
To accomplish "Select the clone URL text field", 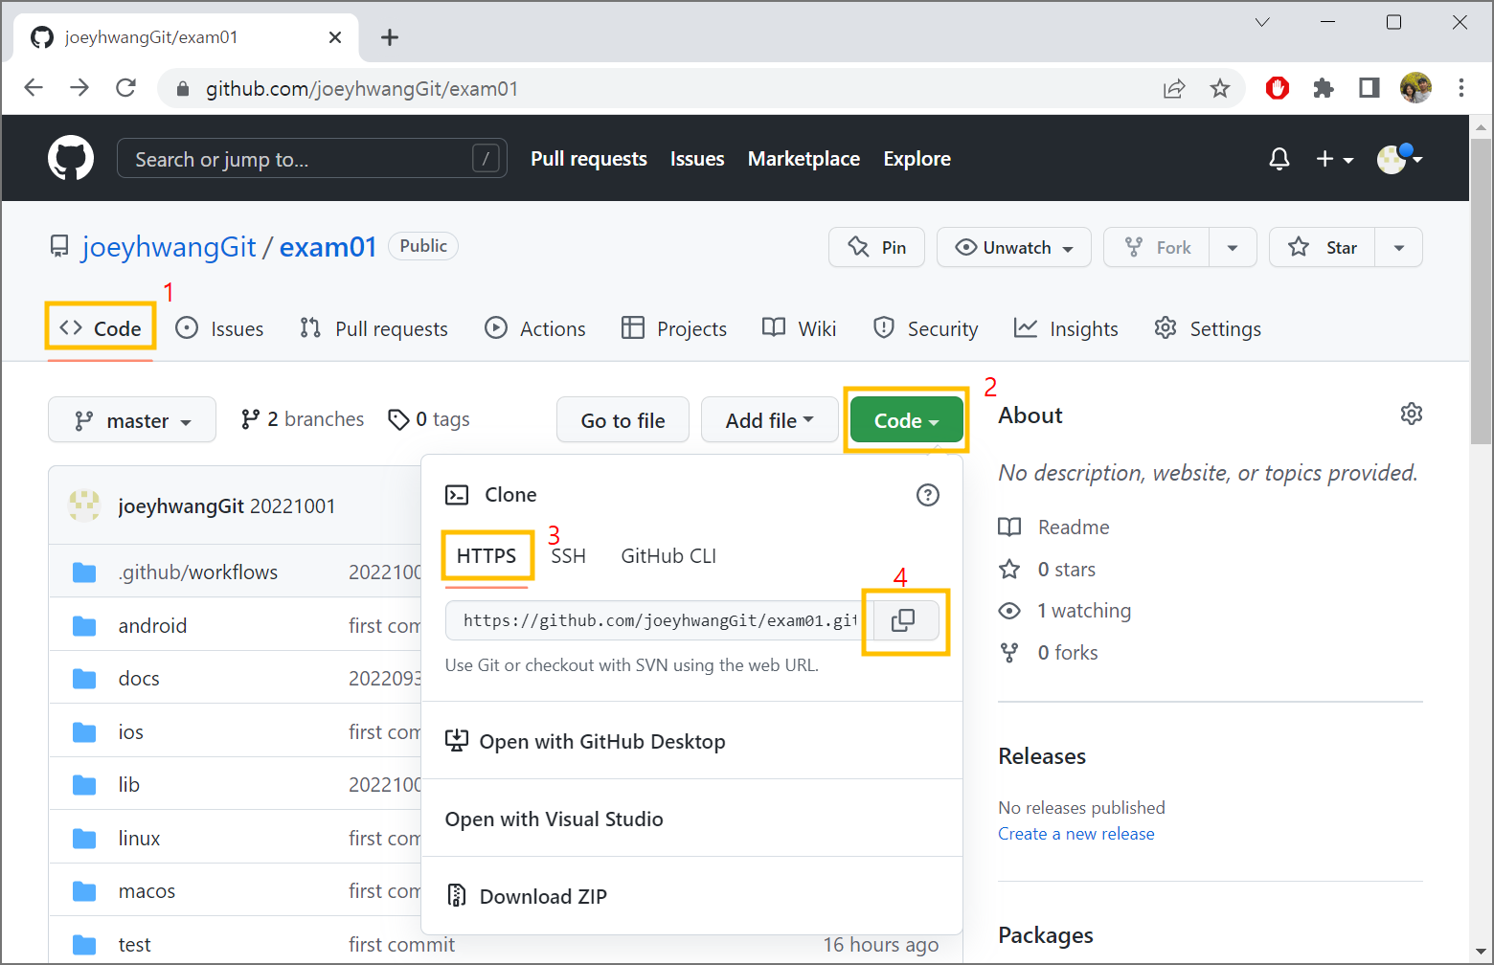I will point(659,620).
